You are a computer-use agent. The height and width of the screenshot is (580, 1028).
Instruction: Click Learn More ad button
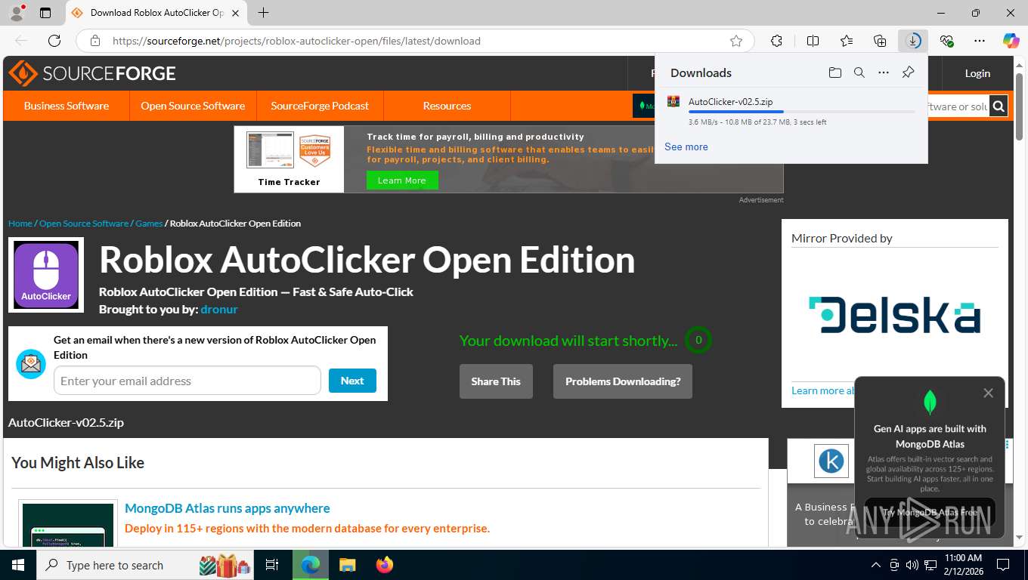(402, 180)
